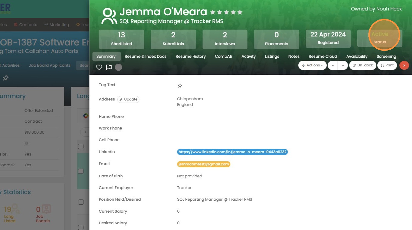Rate the candidate with the first star
412x230 pixels.
pyautogui.click(x=213, y=12)
